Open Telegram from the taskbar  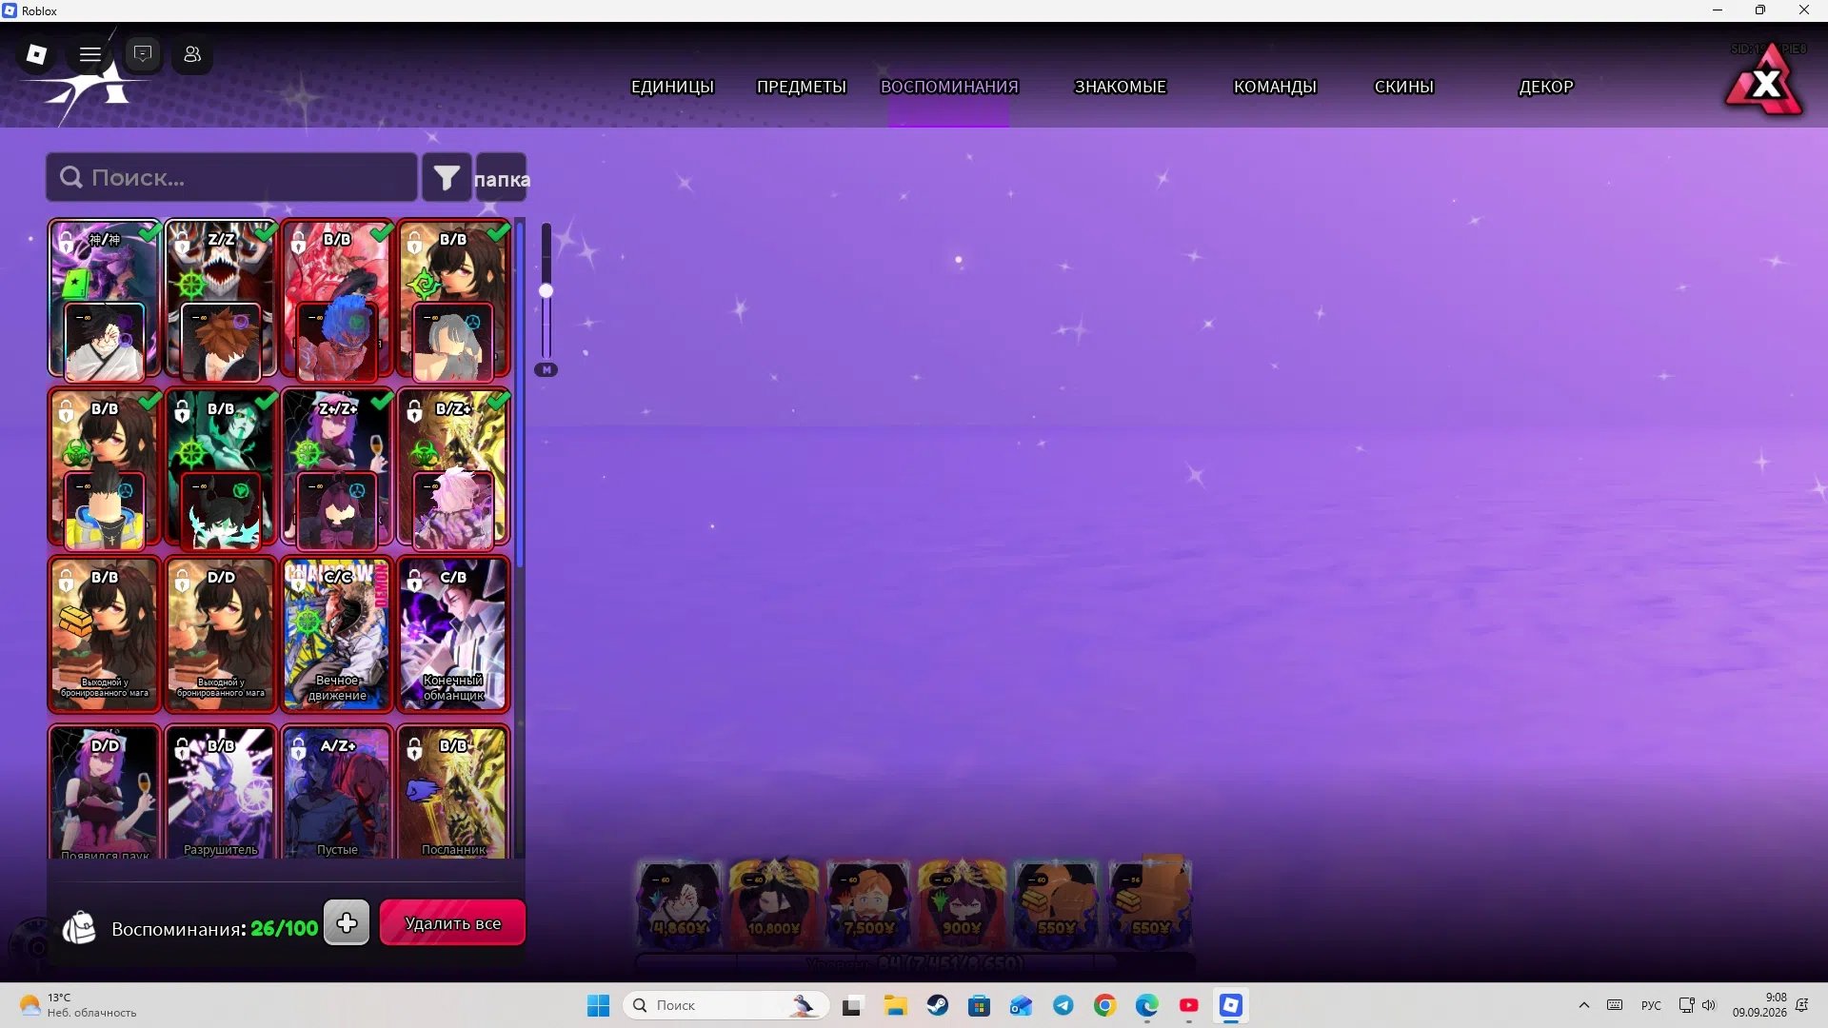tap(1063, 1005)
